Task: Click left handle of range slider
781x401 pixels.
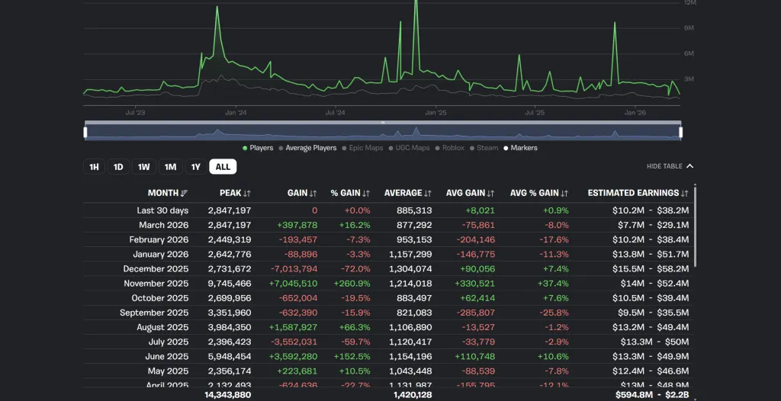Action: (85, 132)
